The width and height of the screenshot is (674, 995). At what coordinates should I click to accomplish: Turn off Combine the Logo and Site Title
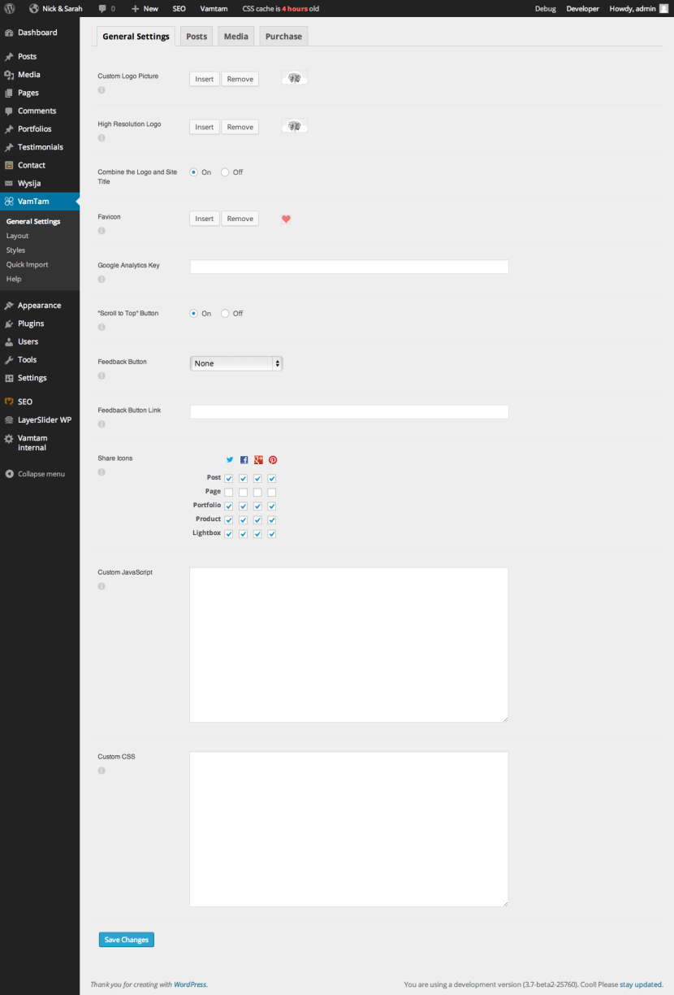pyautogui.click(x=226, y=172)
